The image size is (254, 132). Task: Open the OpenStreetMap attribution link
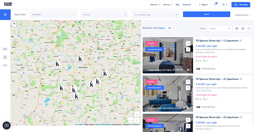(103, 125)
